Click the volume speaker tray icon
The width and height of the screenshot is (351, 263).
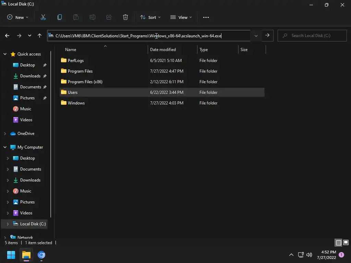pos(309,255)
